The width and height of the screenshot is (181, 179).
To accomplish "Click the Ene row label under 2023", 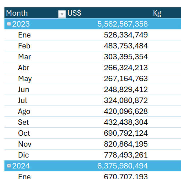I will (24, 35).
